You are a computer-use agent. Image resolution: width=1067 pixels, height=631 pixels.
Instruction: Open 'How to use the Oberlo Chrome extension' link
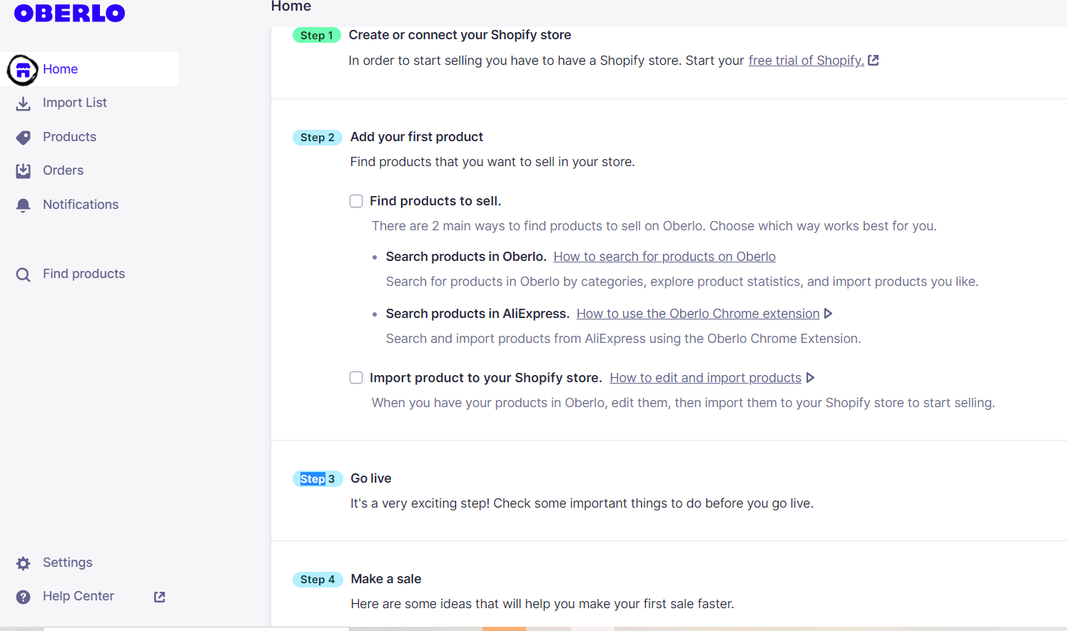[x=698, y=314]
